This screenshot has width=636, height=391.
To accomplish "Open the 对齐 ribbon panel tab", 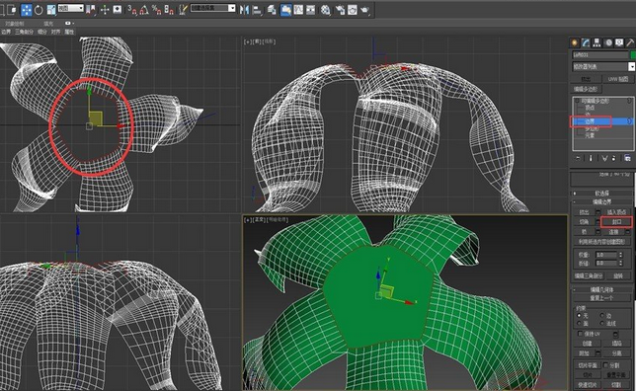I will tap(56, 32).
